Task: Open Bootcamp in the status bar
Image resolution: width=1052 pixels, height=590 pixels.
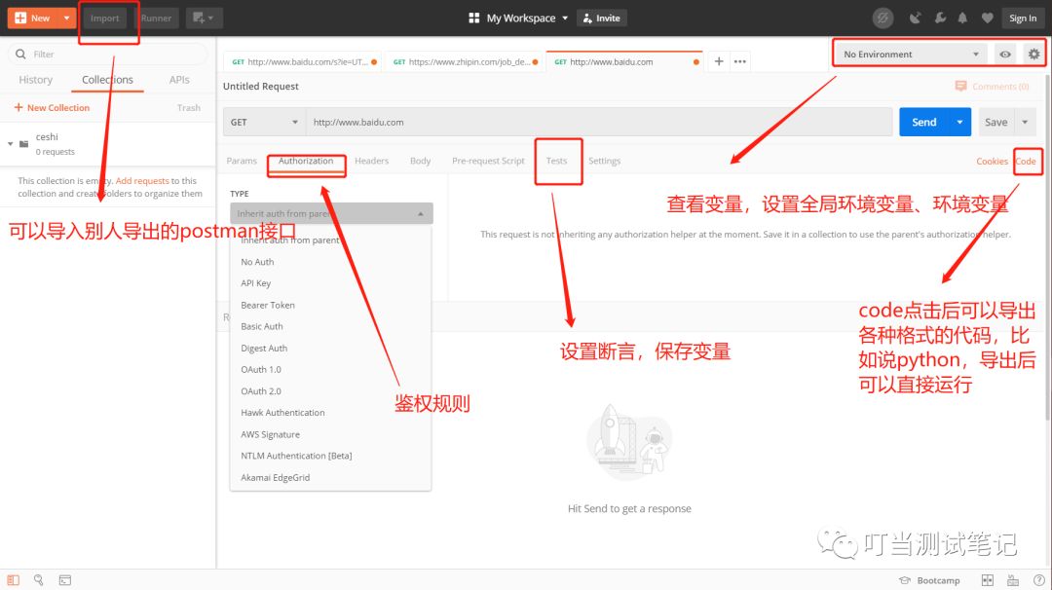Action: 929,580
